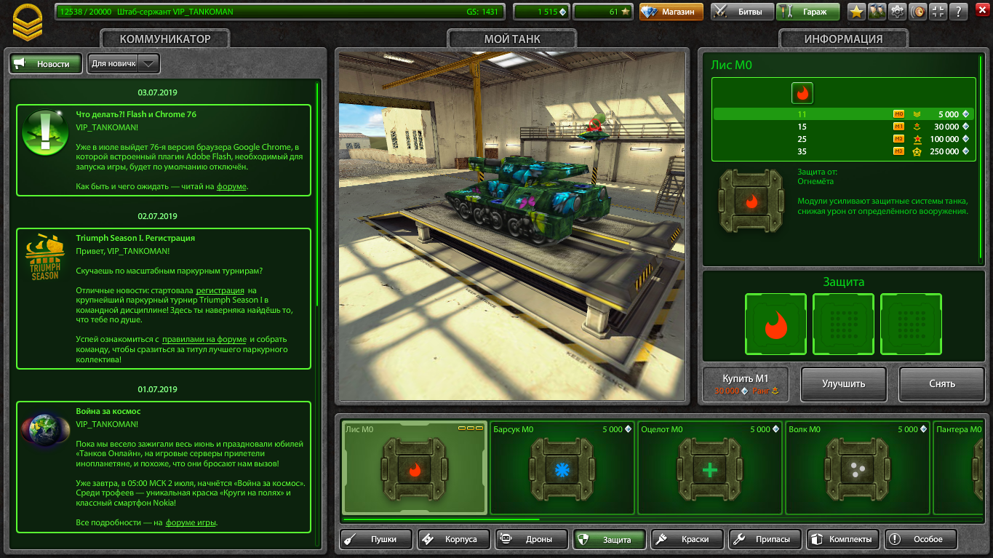Toggle fullscreen arrows icon

coord(938,12)
